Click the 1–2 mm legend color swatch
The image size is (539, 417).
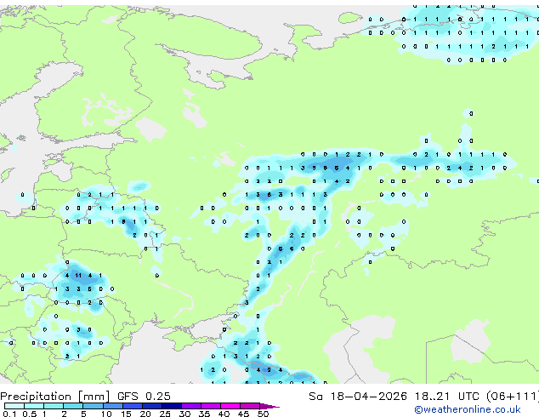coord(54,406)
